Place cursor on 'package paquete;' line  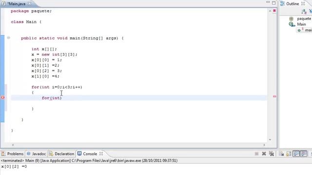point(31,11)
